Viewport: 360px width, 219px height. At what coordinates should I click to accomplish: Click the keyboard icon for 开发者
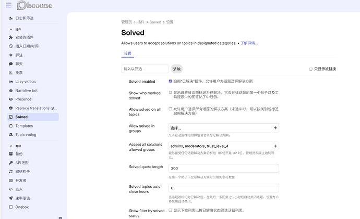coord(11,181)
